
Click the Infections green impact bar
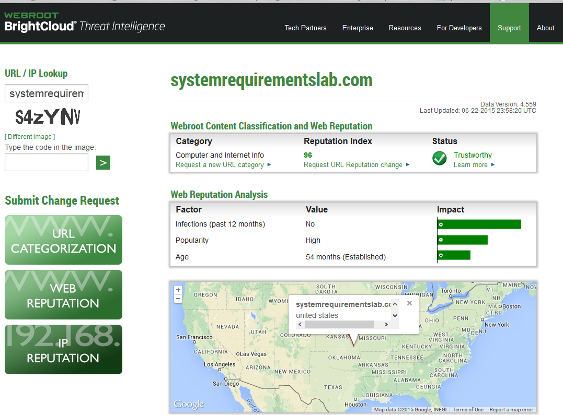tap(479, 224)
